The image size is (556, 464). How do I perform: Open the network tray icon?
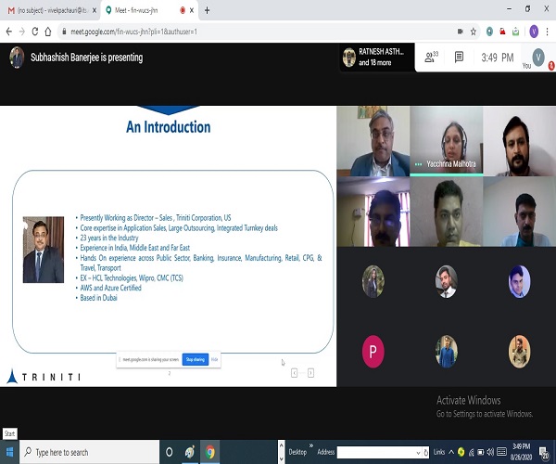[472, 452]
